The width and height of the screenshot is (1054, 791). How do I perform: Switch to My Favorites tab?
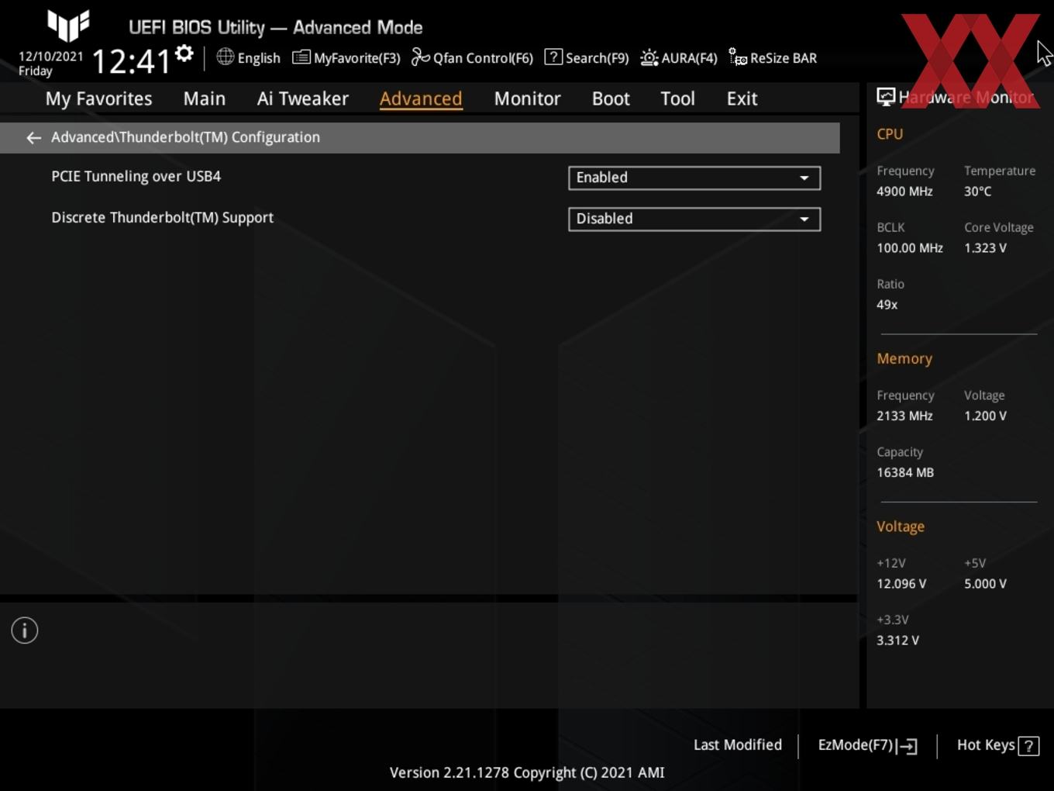(x=98, y=98)
